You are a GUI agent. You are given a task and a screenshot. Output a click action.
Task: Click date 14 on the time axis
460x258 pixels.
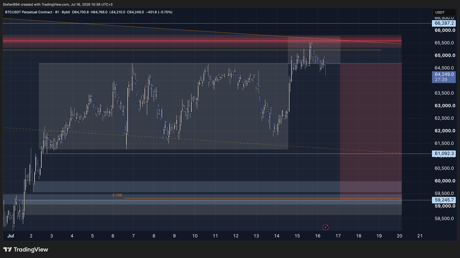tap(276, 236)
